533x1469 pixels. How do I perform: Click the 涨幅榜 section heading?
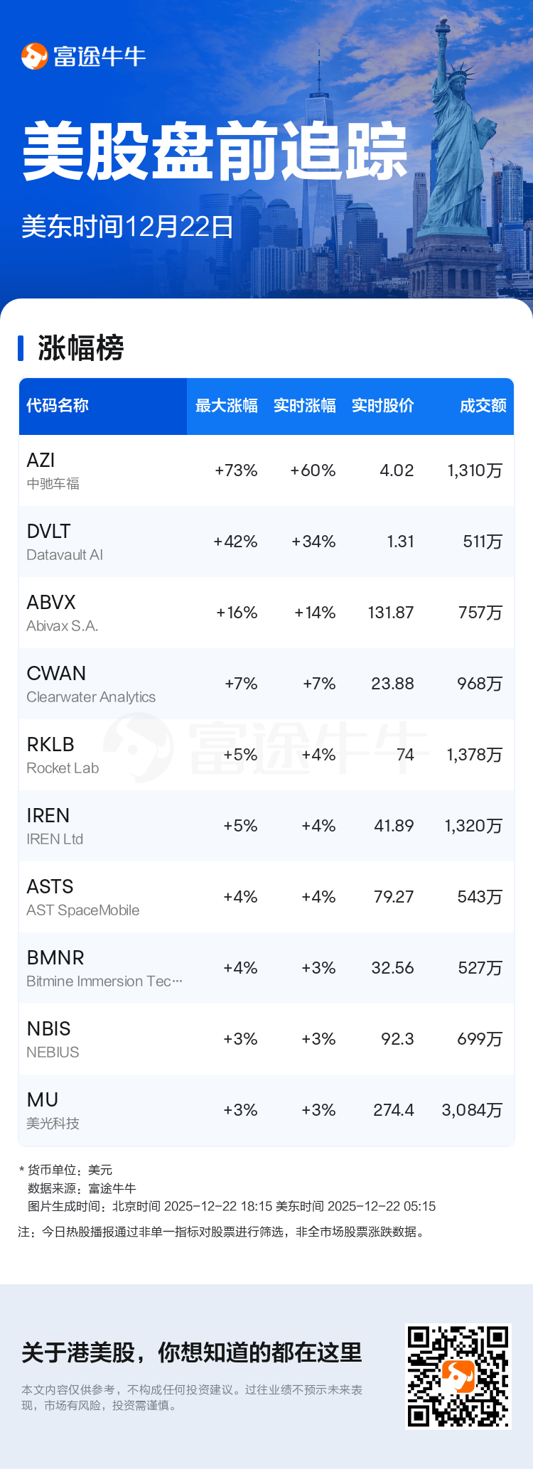coord(80,348)
